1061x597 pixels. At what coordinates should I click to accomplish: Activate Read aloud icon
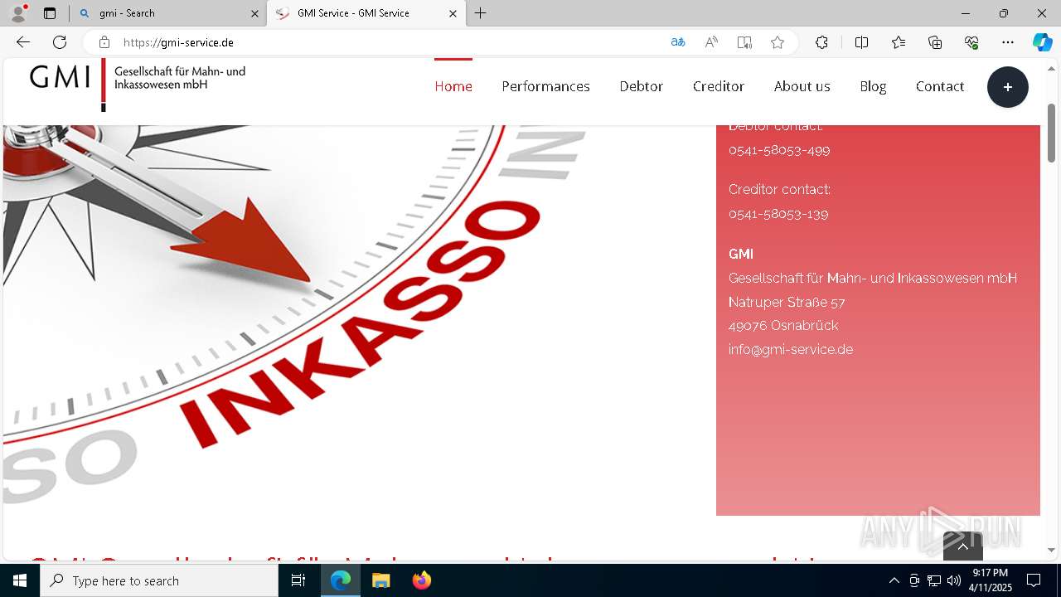point(711,42)
